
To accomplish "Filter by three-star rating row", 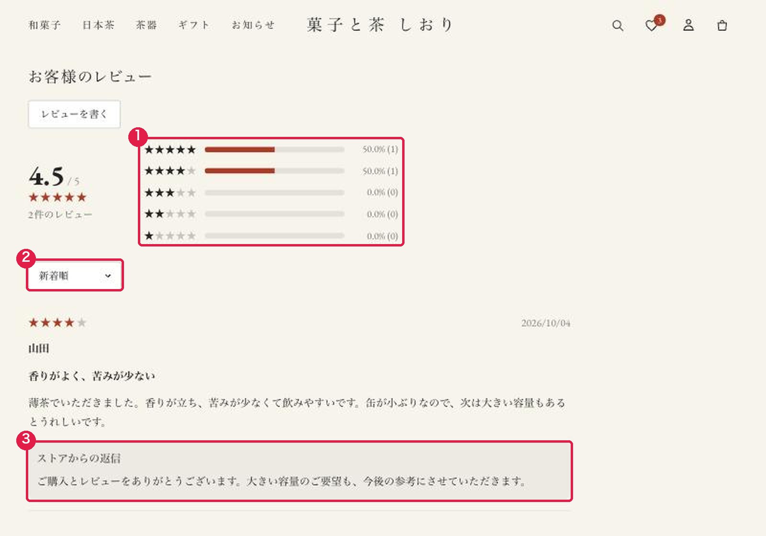I will (x=271, y=192).
